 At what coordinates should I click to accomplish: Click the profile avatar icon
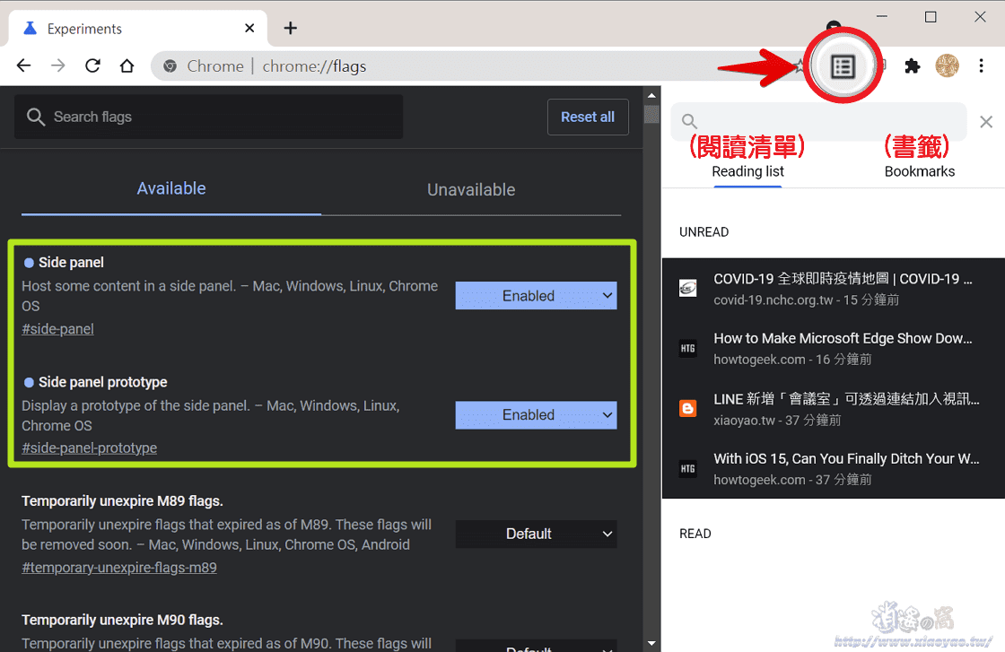[x=947, y=65]
